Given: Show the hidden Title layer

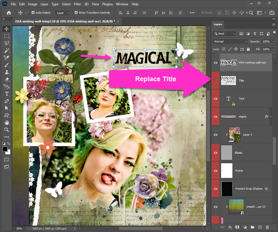Looking at the screenshot, I should tap(216, 81).
